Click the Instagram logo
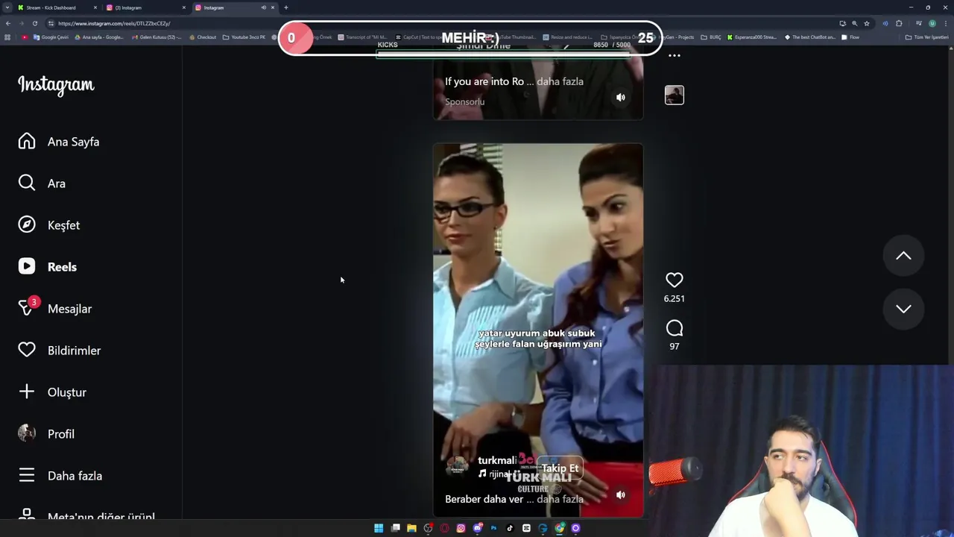 click(56, 85)
